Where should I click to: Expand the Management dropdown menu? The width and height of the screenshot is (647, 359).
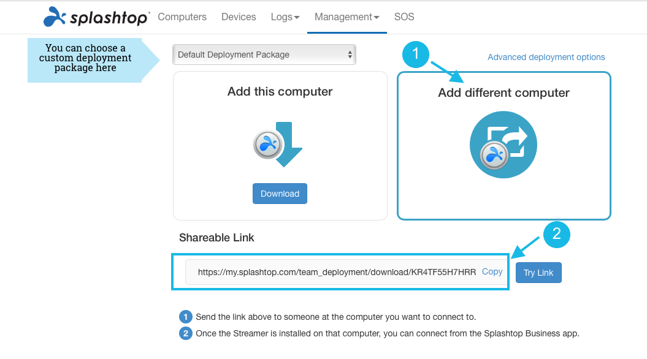pyautogui.click(x=347, y=17)
